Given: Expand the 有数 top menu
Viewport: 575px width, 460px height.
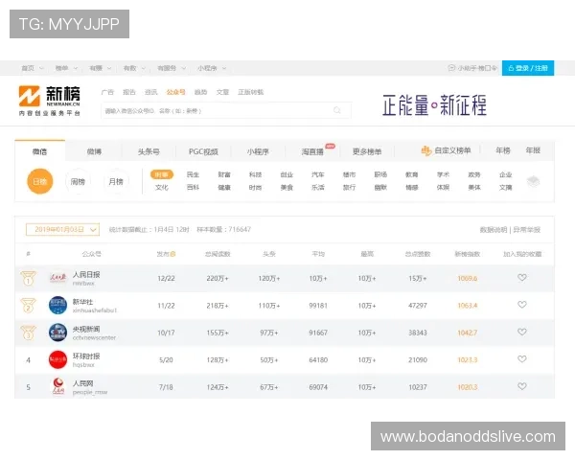Looking at the screenshot, I should click(x=134, y=68).
